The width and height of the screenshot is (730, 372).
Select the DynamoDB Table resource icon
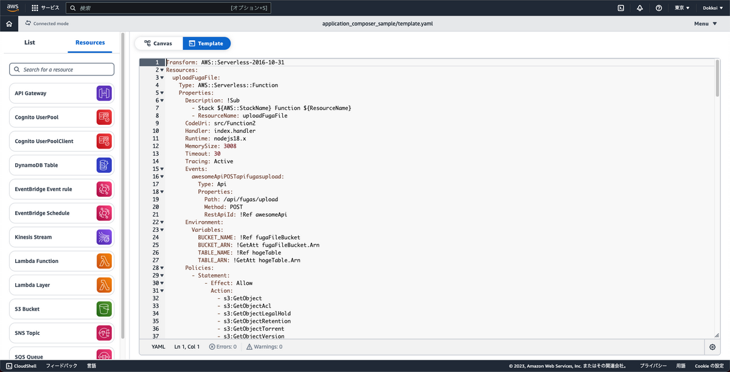pos(104,165)
